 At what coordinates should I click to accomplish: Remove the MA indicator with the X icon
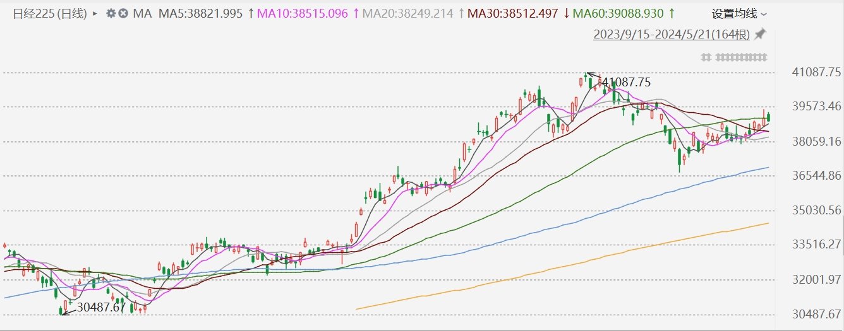(x=123, y=13)
